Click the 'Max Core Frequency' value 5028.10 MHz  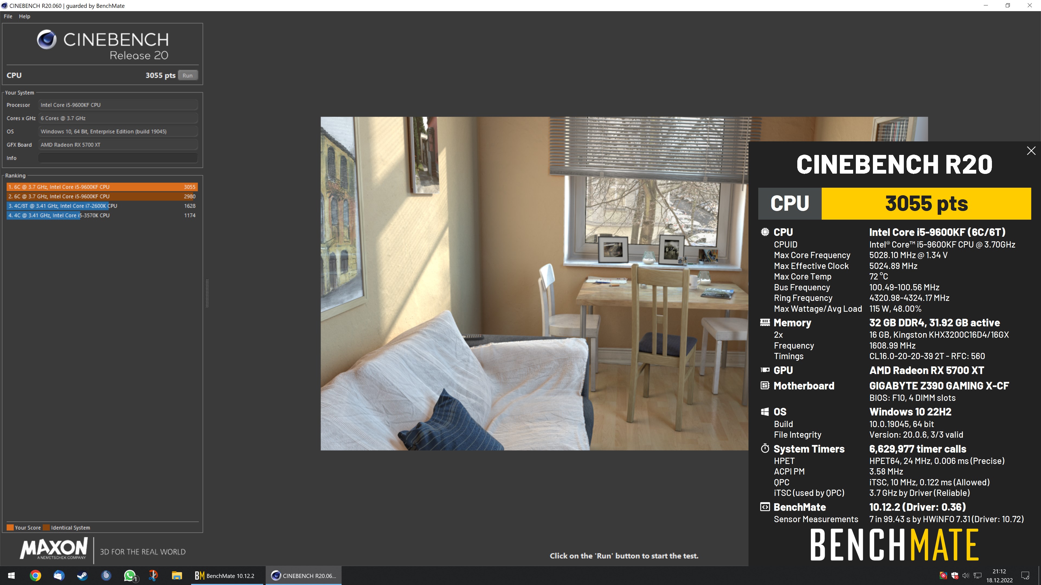(908, 255)
